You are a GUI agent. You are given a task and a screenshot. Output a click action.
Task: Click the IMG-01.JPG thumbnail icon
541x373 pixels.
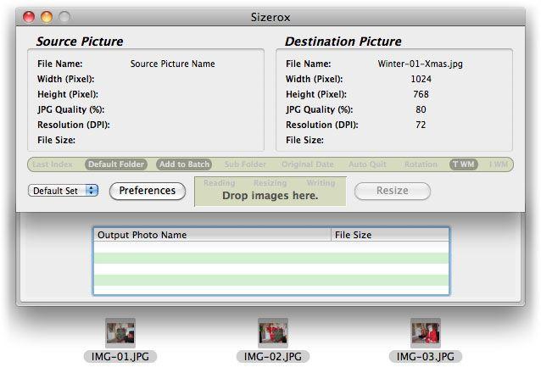pos(120,331)
